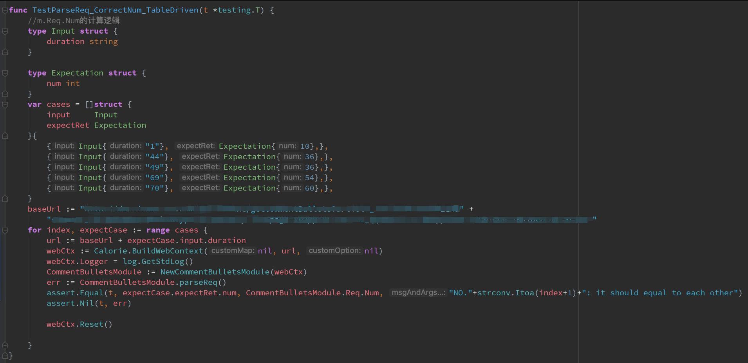Click fold-end marker at the function's final brace
This screenshot has width=748, height=363.
(x=5, y=356)
